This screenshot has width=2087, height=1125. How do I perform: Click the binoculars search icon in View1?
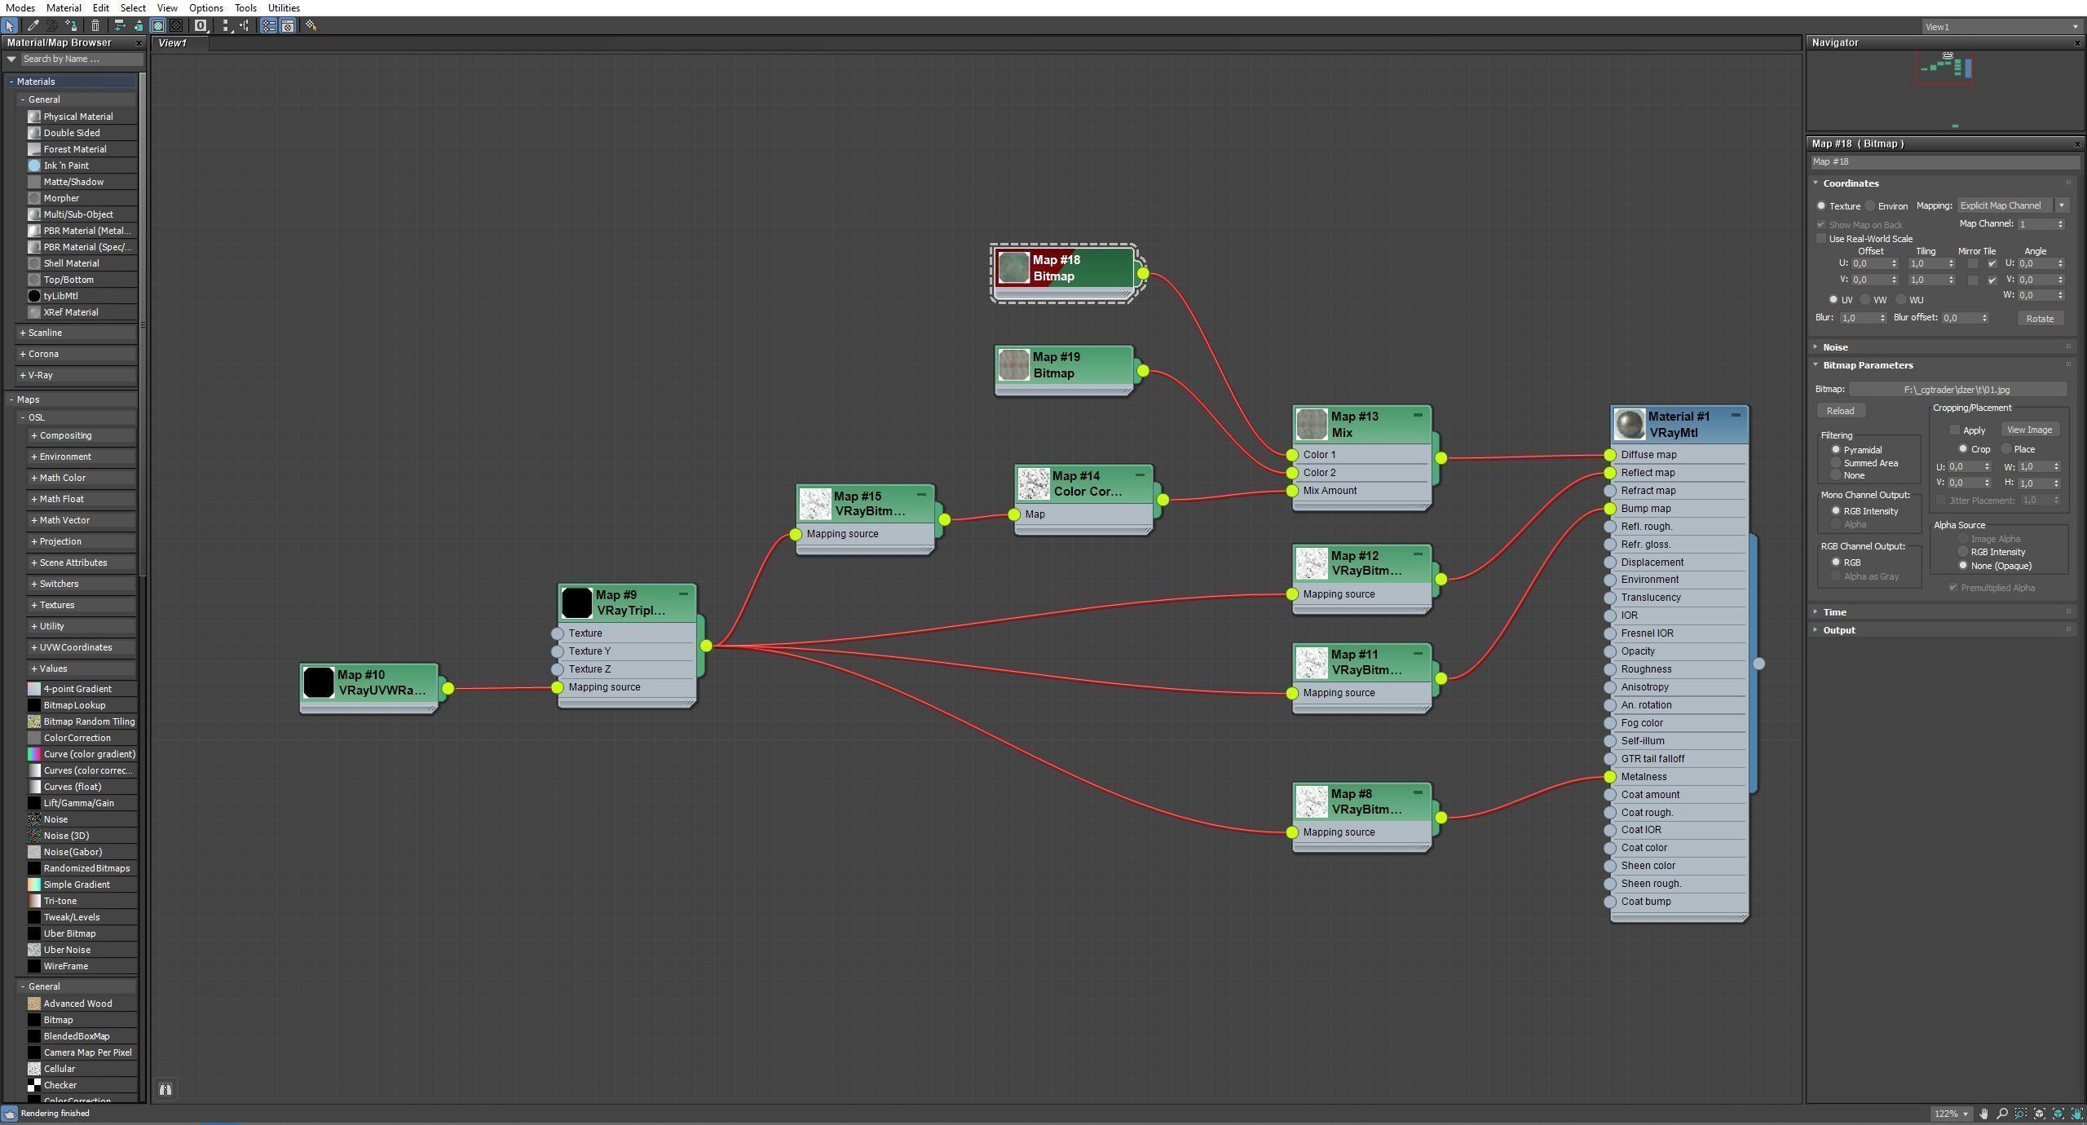[x=165, y=1089]
